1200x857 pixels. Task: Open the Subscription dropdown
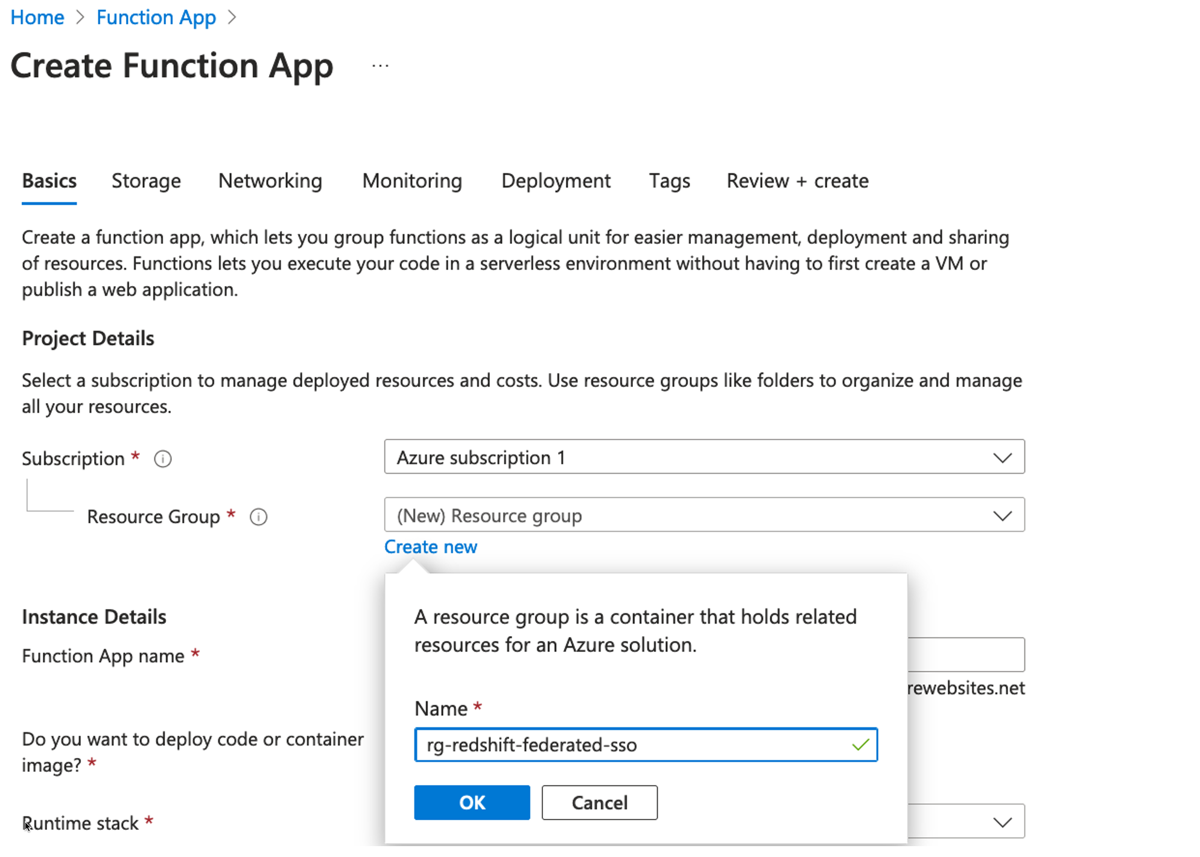coord(703,457)
